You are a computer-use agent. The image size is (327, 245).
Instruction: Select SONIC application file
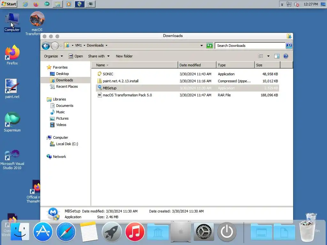(187, 74)
